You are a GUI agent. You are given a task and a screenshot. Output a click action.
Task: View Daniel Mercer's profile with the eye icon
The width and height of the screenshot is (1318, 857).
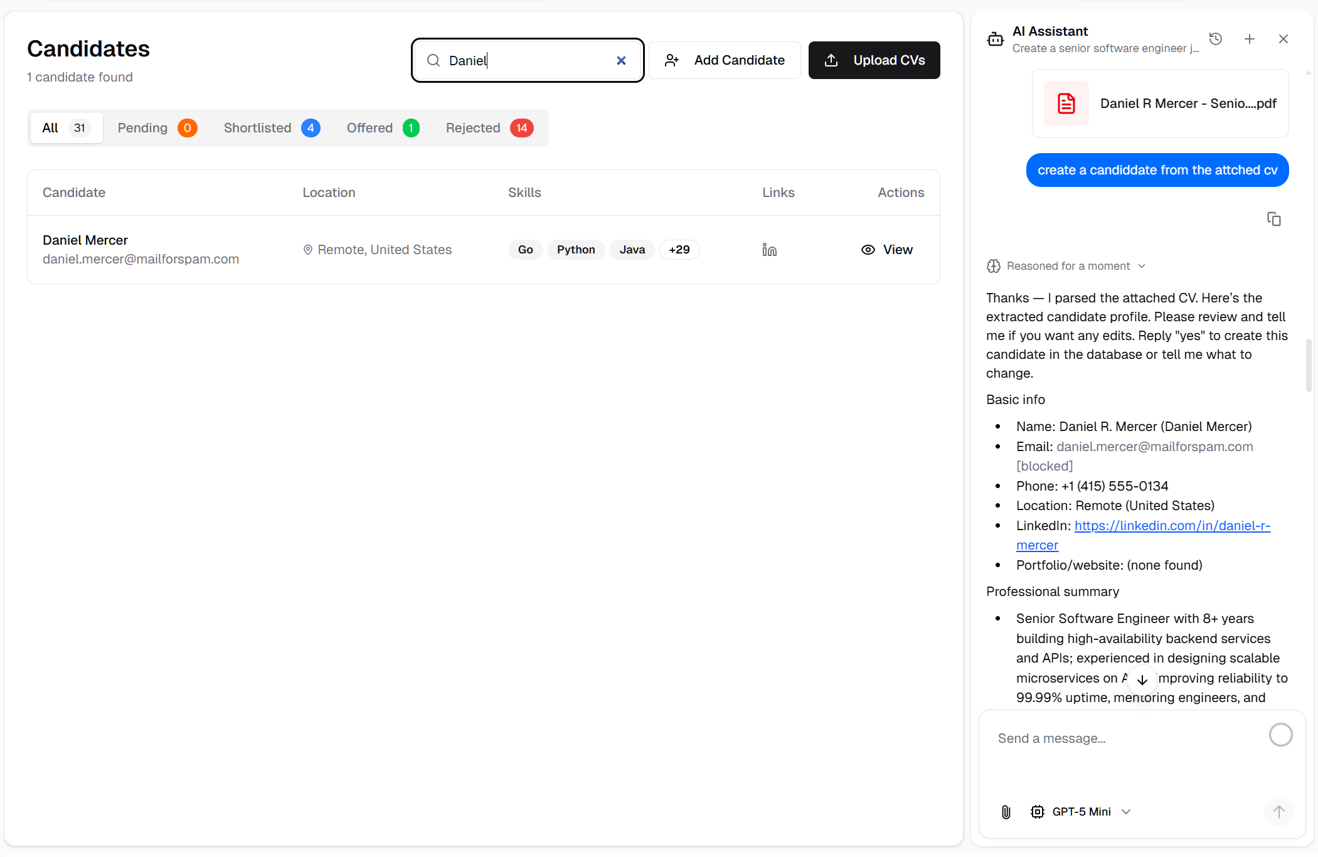(886, 250)
